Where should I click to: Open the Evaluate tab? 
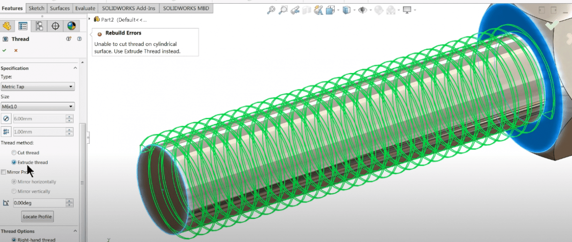coord(85,8)
